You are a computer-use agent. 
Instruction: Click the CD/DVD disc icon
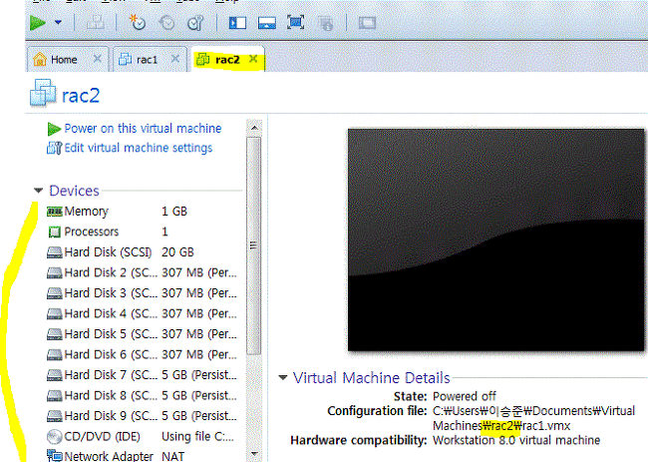[x=55, y=437]
